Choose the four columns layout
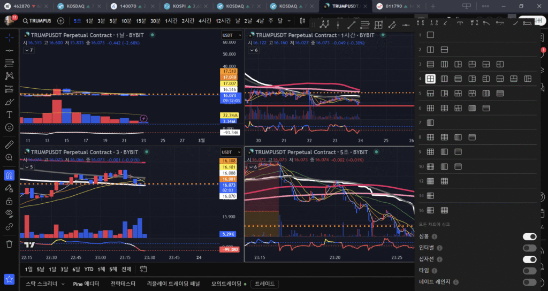The image size is (548, 291). click(x=444, y=79)
